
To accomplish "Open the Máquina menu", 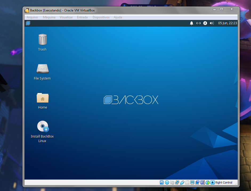I will coord(49,17).
